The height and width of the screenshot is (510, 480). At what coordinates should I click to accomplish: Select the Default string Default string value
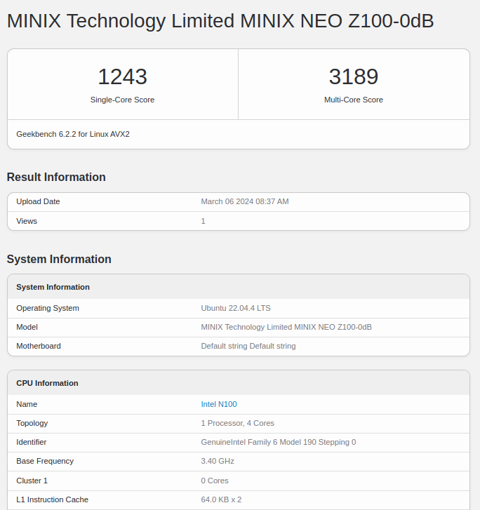[248, 346]
